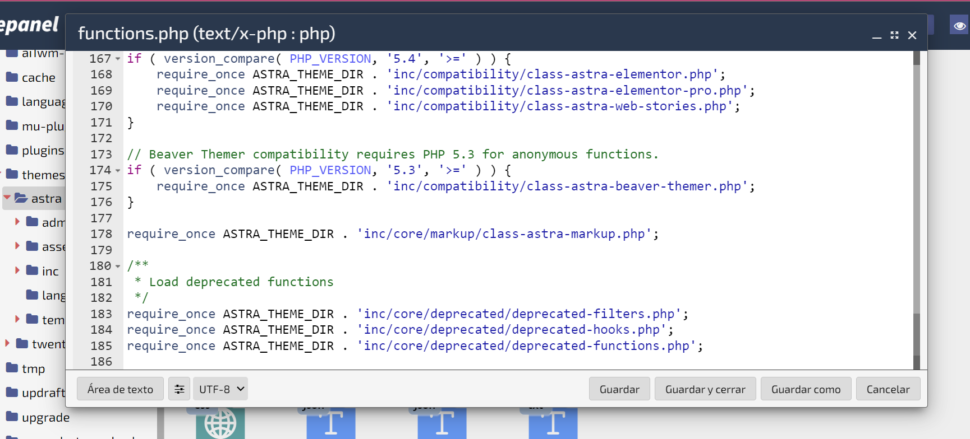Place cursor on 'class-astra-elementor-pro.php' string

pos(567,91)
